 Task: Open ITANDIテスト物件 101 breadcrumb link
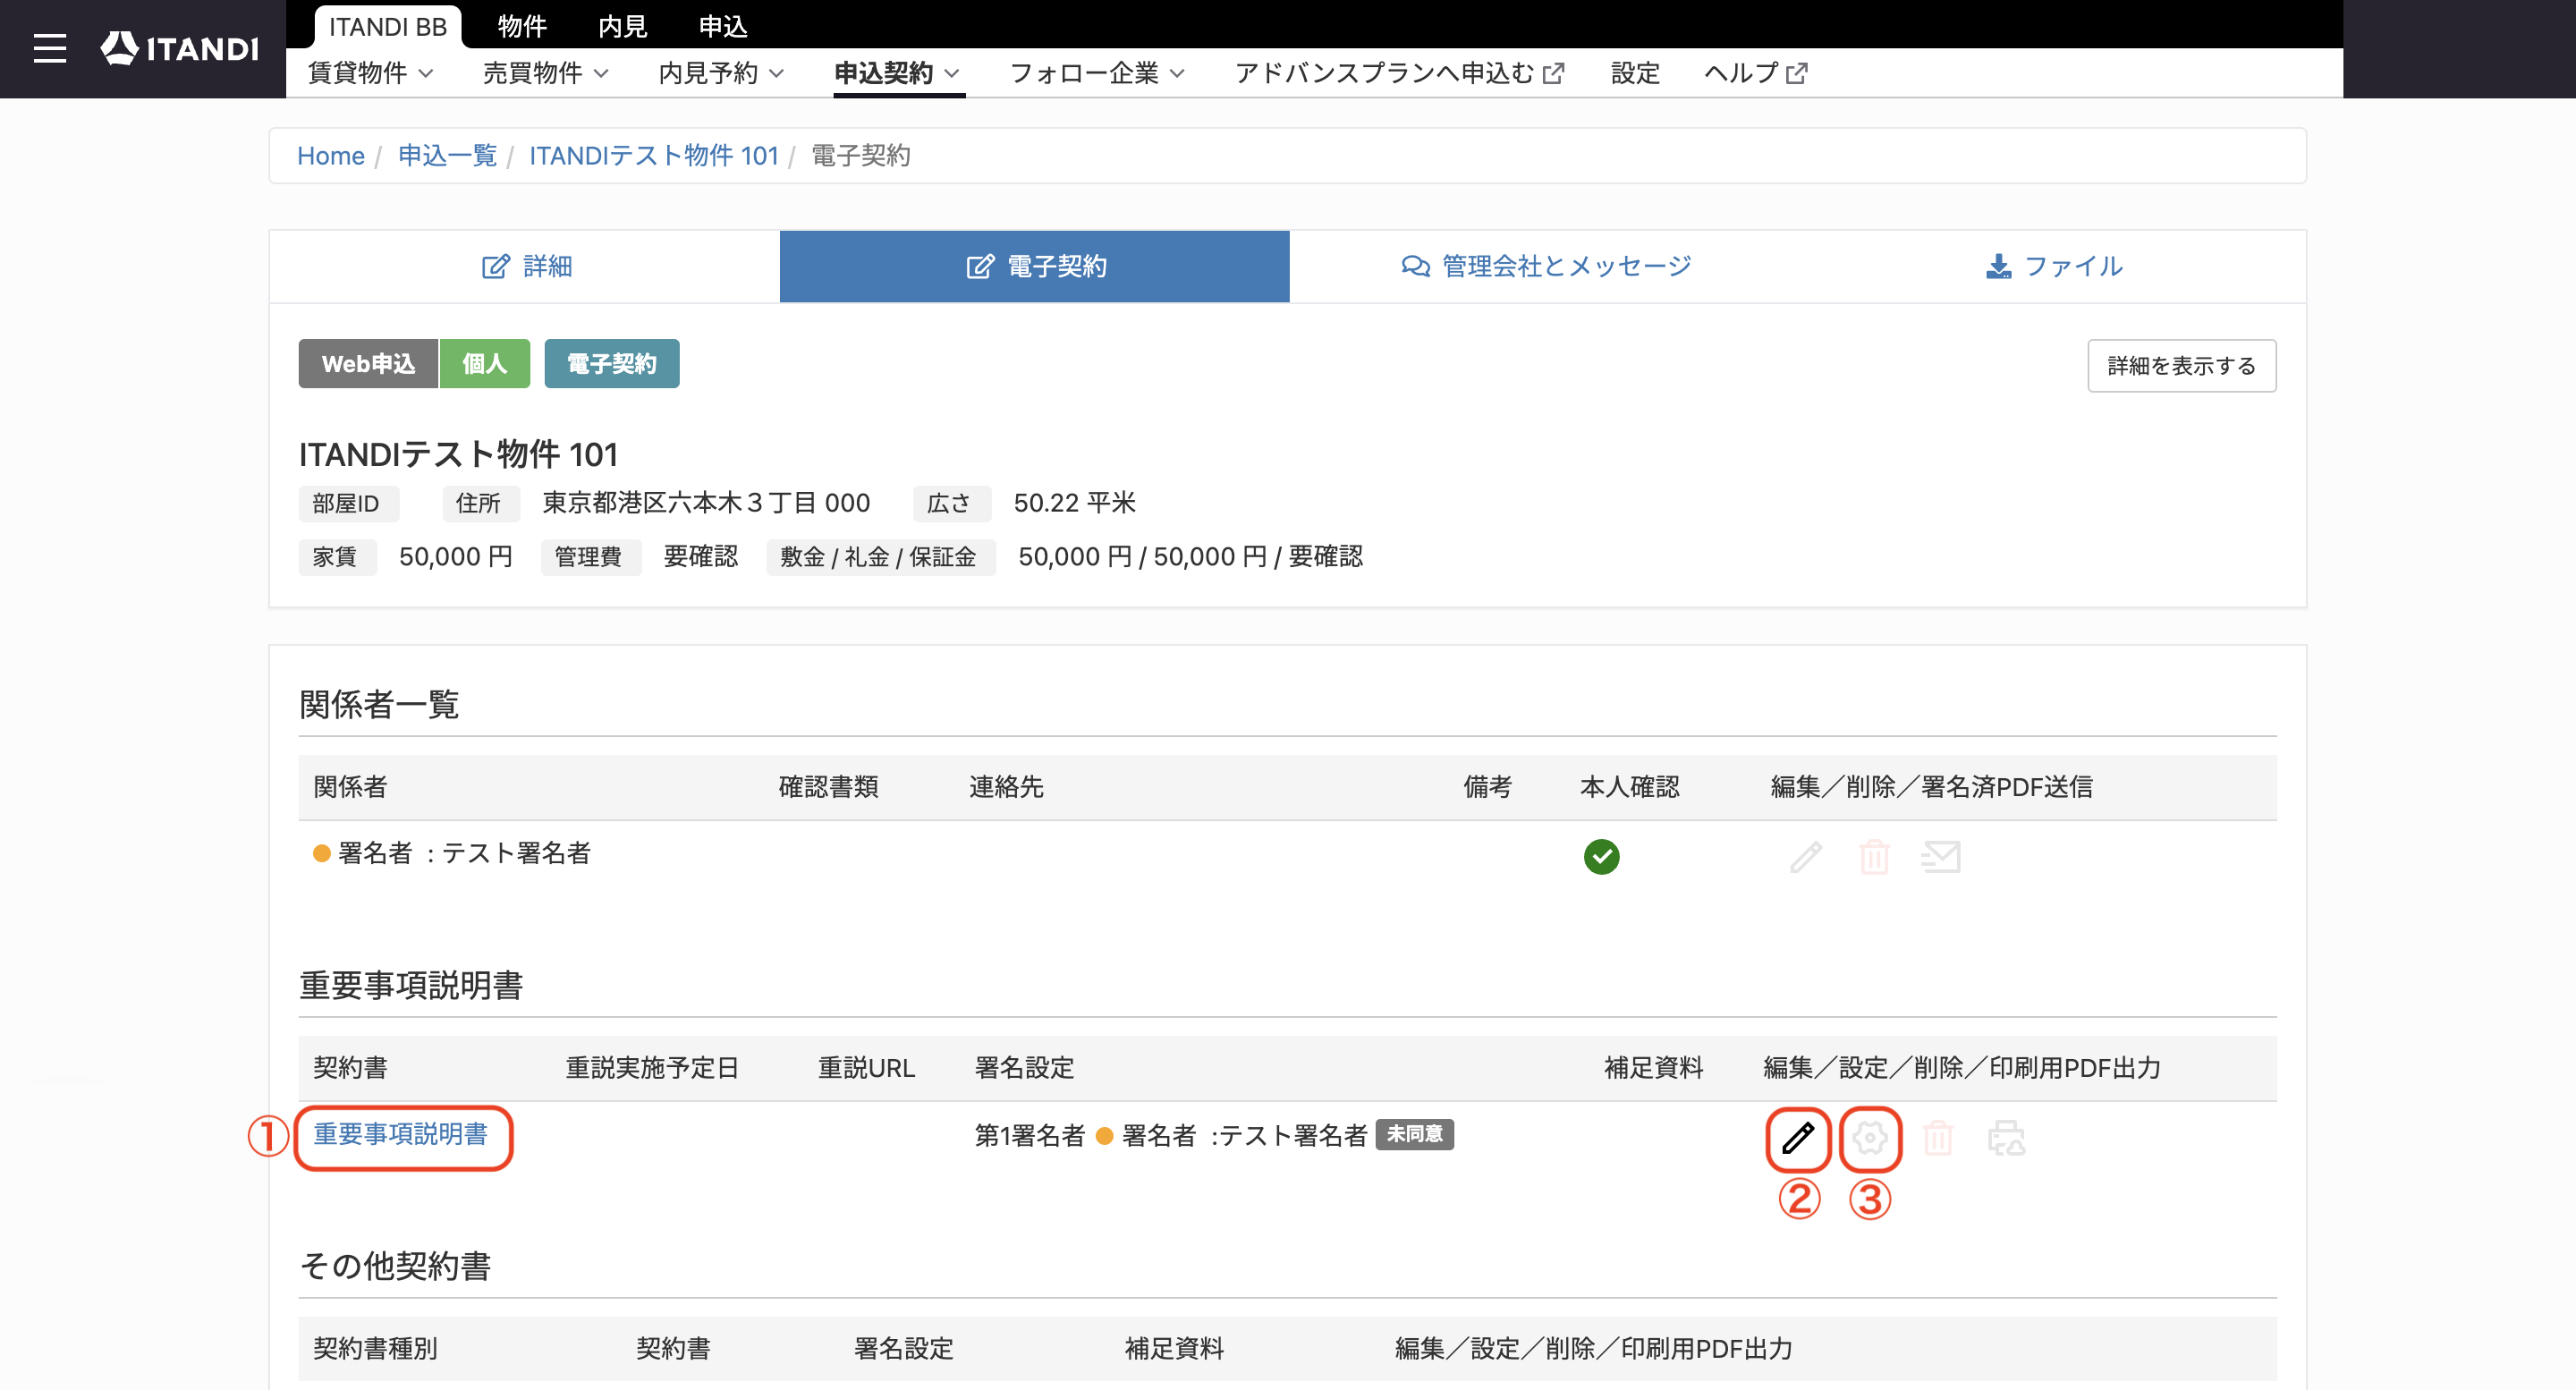click(653, 156)
